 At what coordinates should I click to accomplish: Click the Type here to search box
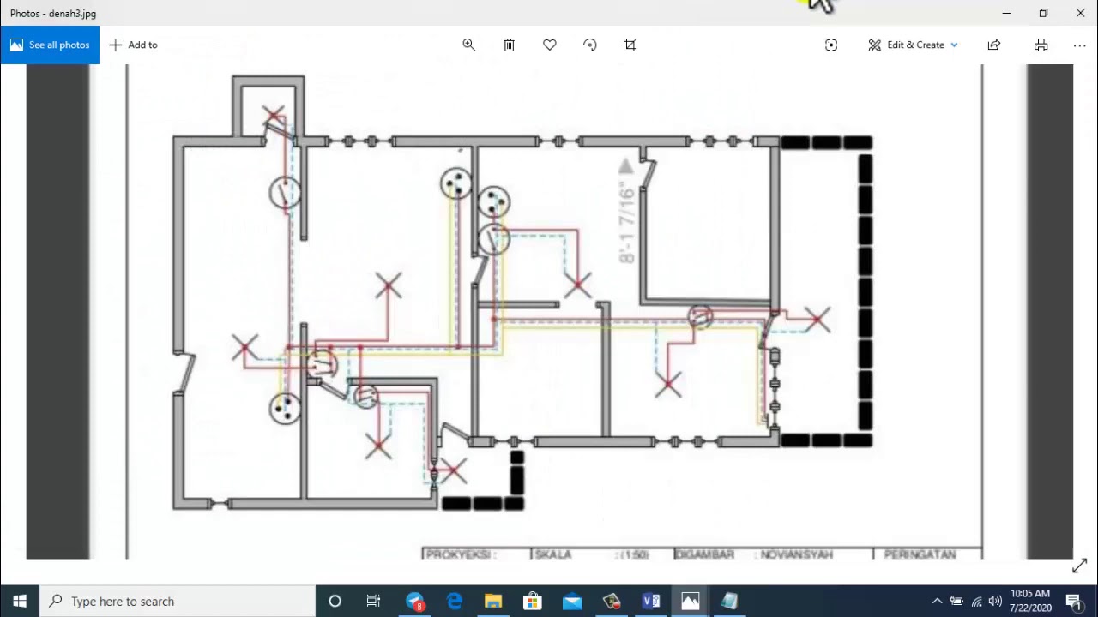click(x=178, y=601)
